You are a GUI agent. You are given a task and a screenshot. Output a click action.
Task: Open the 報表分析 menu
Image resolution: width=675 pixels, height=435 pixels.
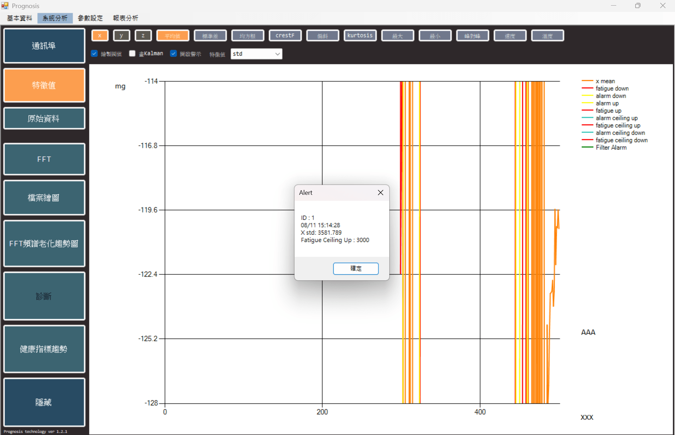[x=125, y=18]
